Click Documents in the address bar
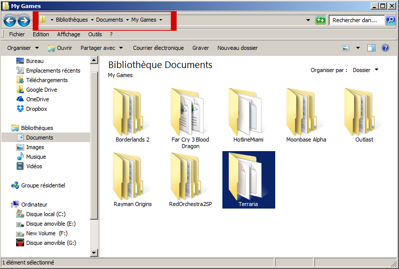The image size is (399, 269). [x=109, y=20]
